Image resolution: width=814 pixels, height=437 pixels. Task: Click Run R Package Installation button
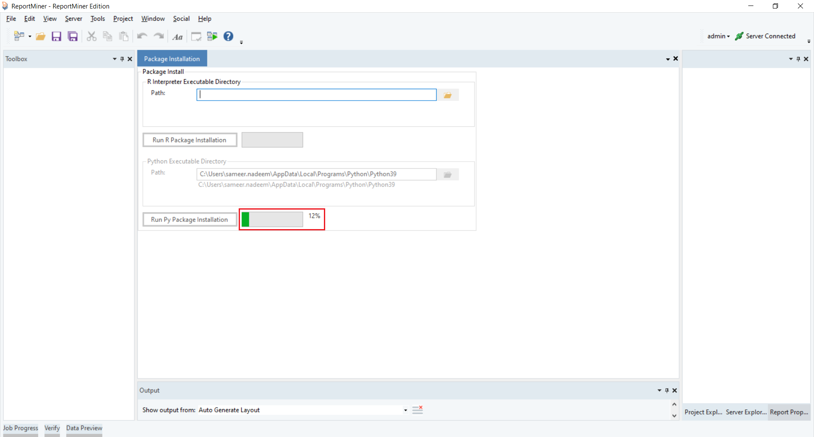coord(190,140)
